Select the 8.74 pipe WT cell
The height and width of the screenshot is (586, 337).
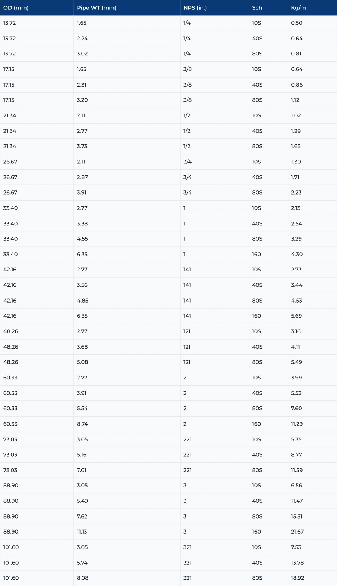click(82, 424)
